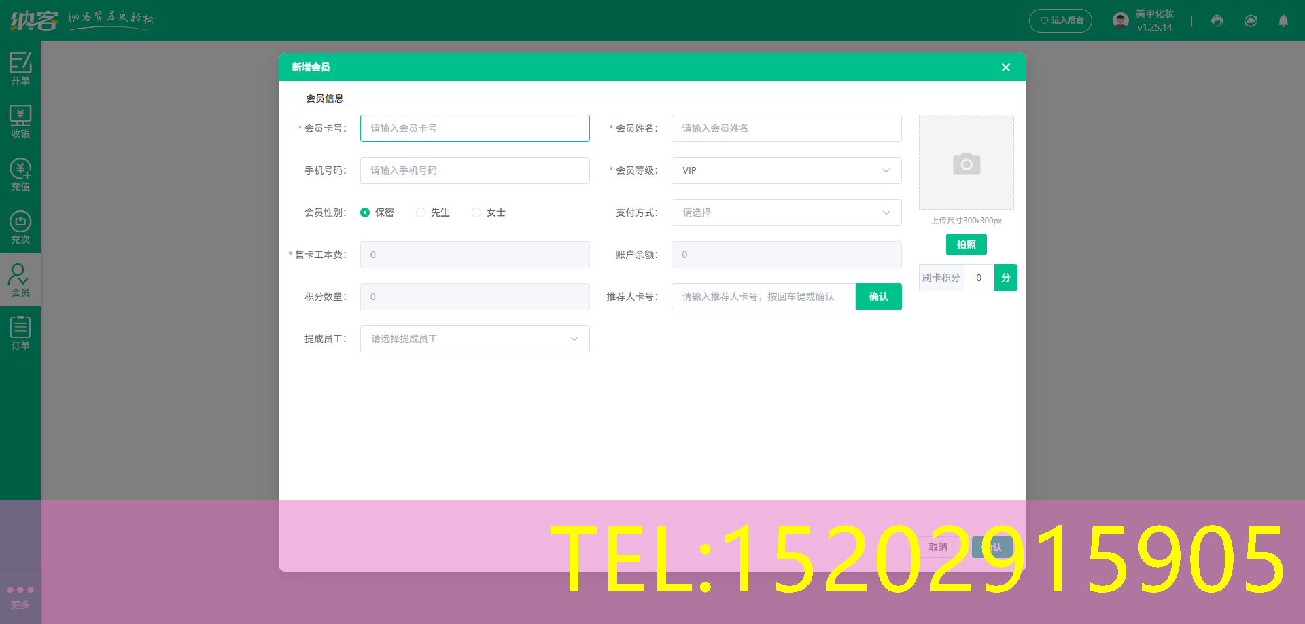Select the 先生 gender option
The height and width of the screenshot is (624, 1305).
pyautogui.click(x=420, y=213)
